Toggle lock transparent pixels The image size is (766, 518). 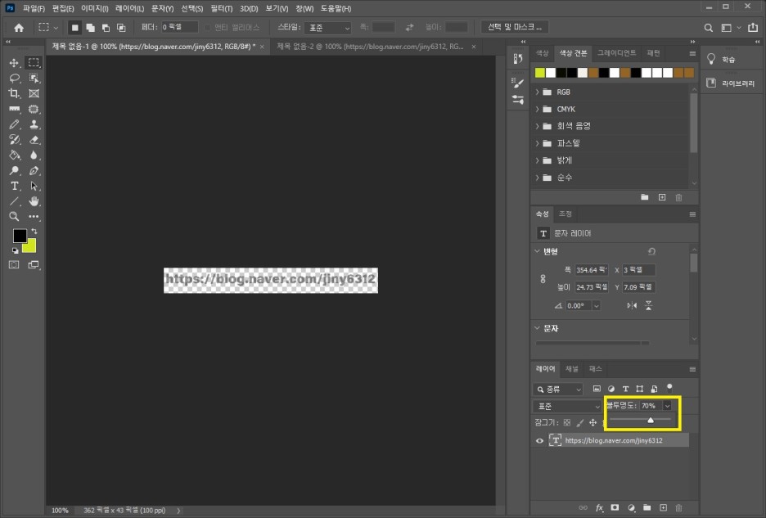pyautogui.click(x=566, y=422)
